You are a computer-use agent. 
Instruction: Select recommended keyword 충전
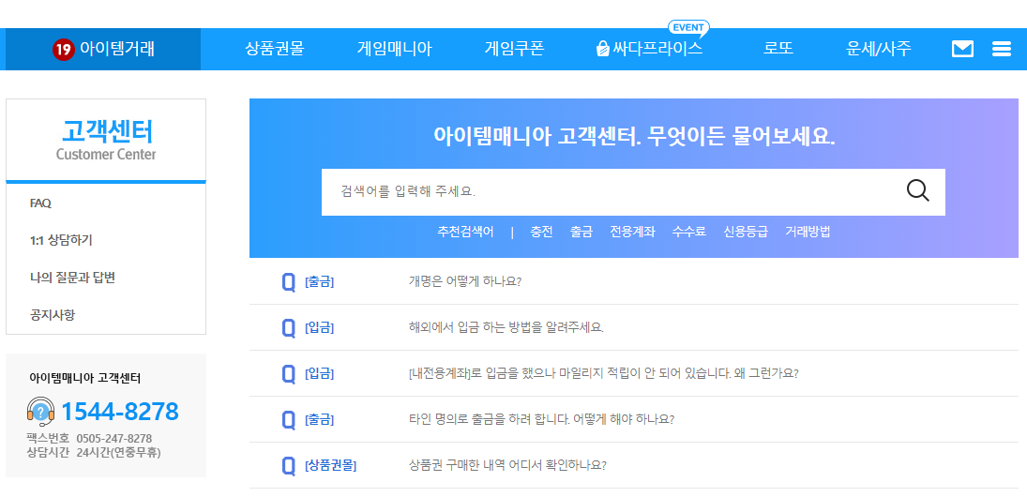542,231
